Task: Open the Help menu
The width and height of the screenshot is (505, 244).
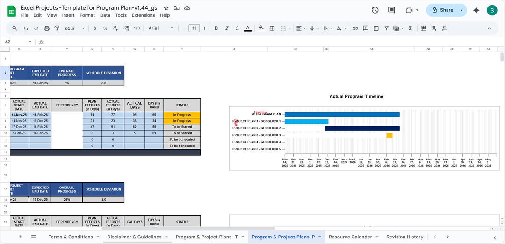Action: tap(165, 15)
